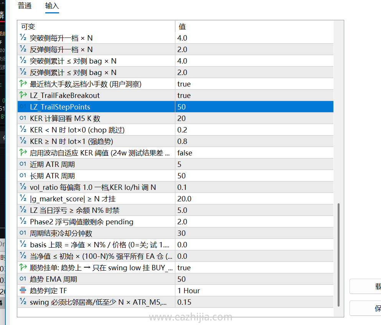Click the enum icon beside 趋势判定 TF
Screen dimensions: 381x325
(x=23, y=291)
